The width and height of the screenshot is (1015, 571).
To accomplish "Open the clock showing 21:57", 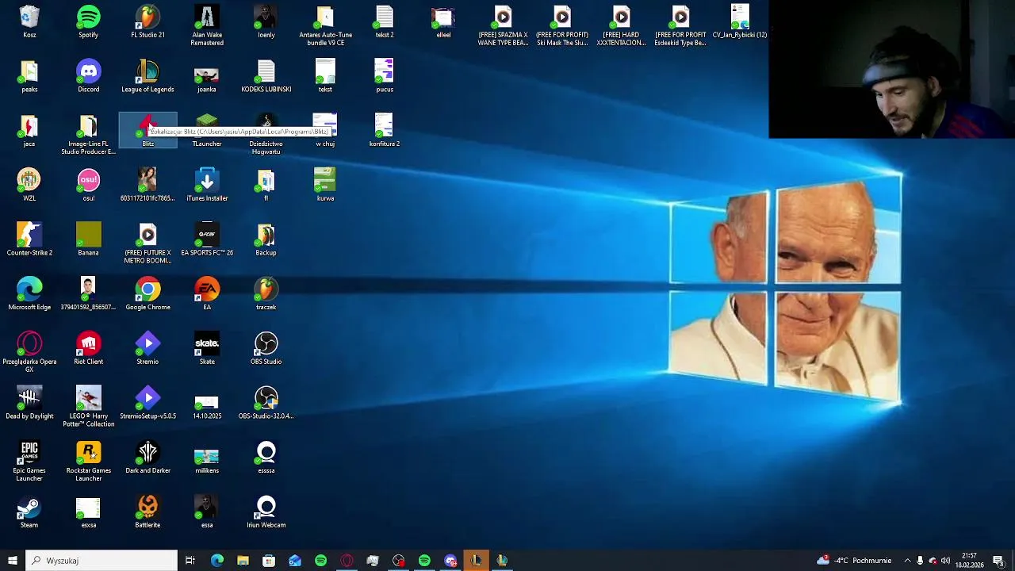I will coord(969,561).
